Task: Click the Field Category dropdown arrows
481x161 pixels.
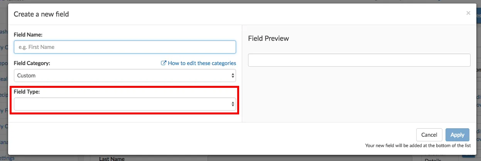Action: point(233,76)
